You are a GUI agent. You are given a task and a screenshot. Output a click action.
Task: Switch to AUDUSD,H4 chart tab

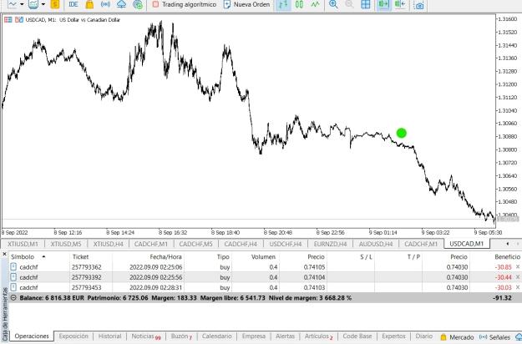(x=376, y=244)
